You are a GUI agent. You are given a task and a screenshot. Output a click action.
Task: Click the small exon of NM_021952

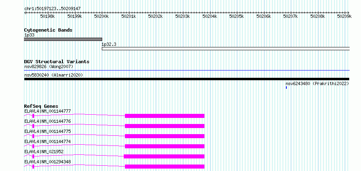click(33, 156)
